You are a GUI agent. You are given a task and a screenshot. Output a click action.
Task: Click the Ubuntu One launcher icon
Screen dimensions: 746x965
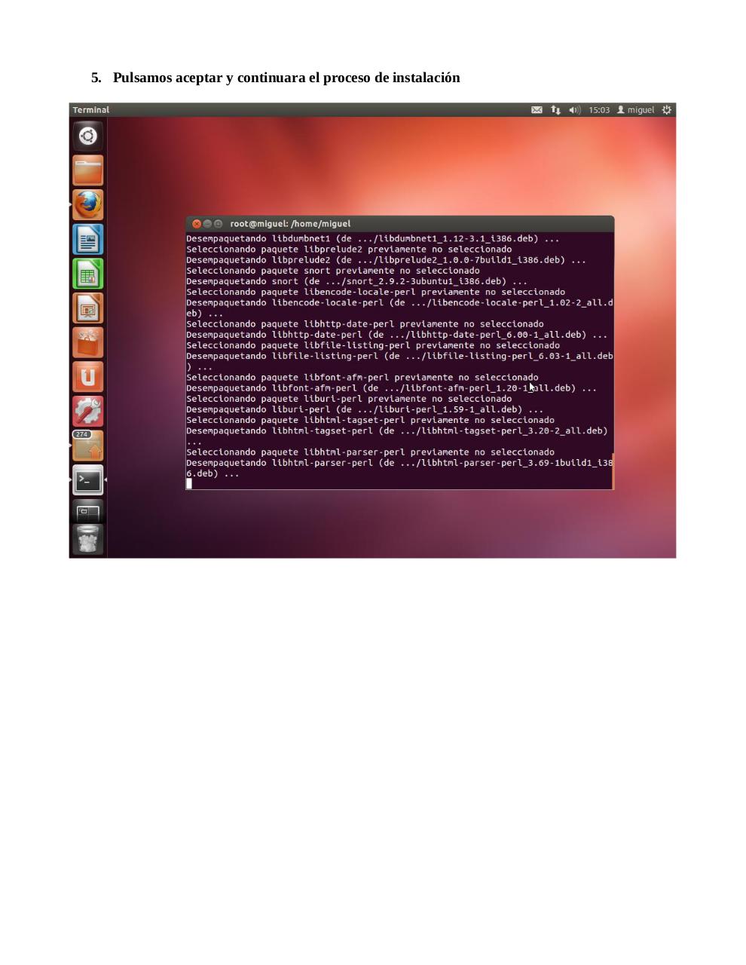87,377
